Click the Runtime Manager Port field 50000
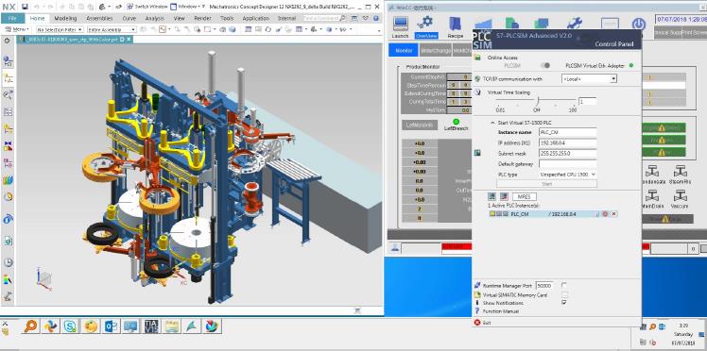The width and height of the screenshot is (707, 351). click(x=544, y=286)
